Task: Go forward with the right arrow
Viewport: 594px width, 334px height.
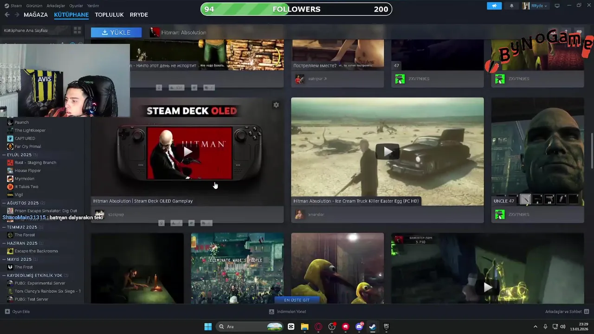Action: [x=17, y=15]
